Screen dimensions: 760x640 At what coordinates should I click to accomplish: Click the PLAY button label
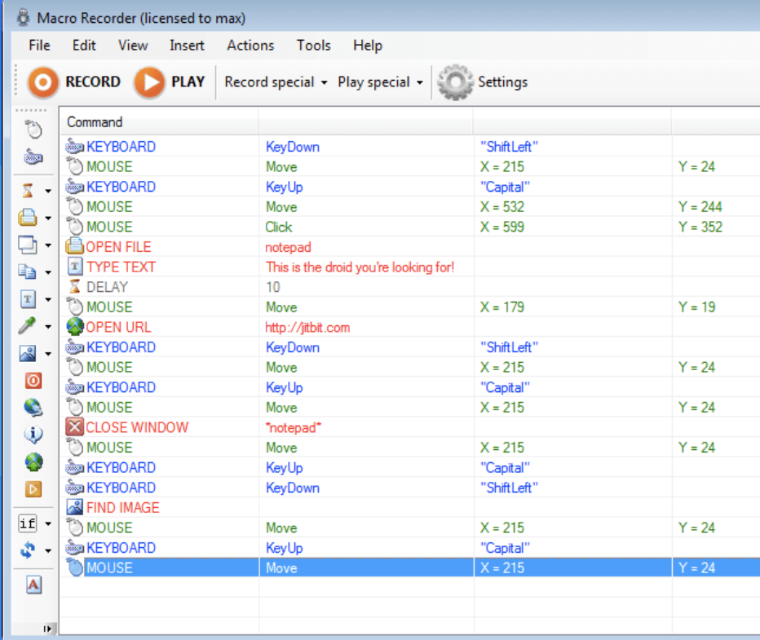[188, 82]
